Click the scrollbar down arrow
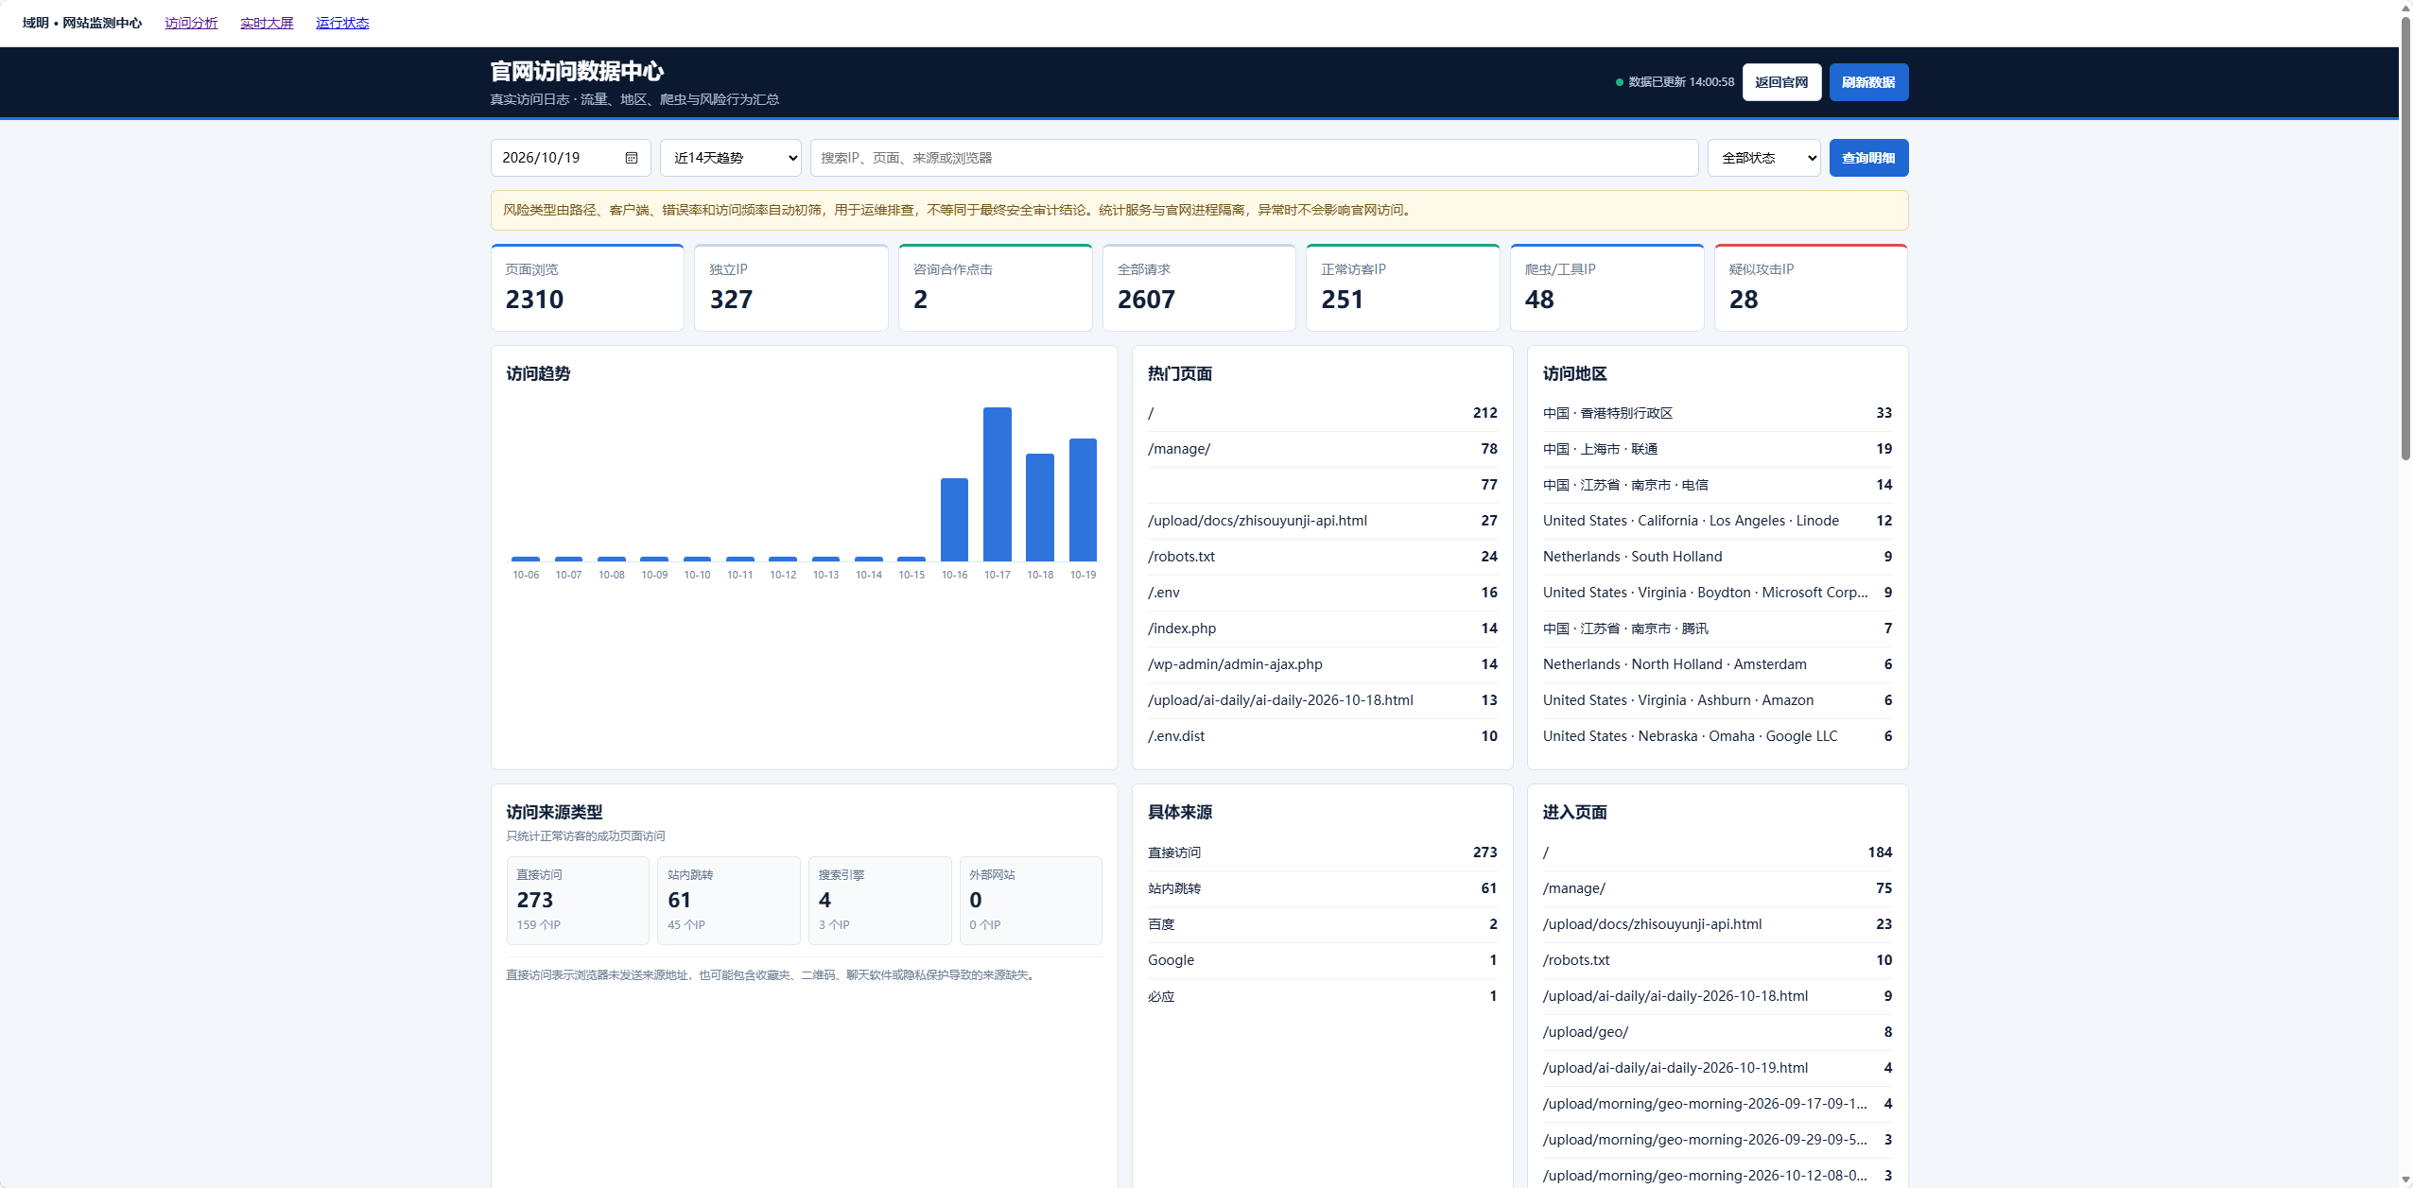Image resolution: width=2413 pixels, height=1188 pixels. tap(2405, 1179)
